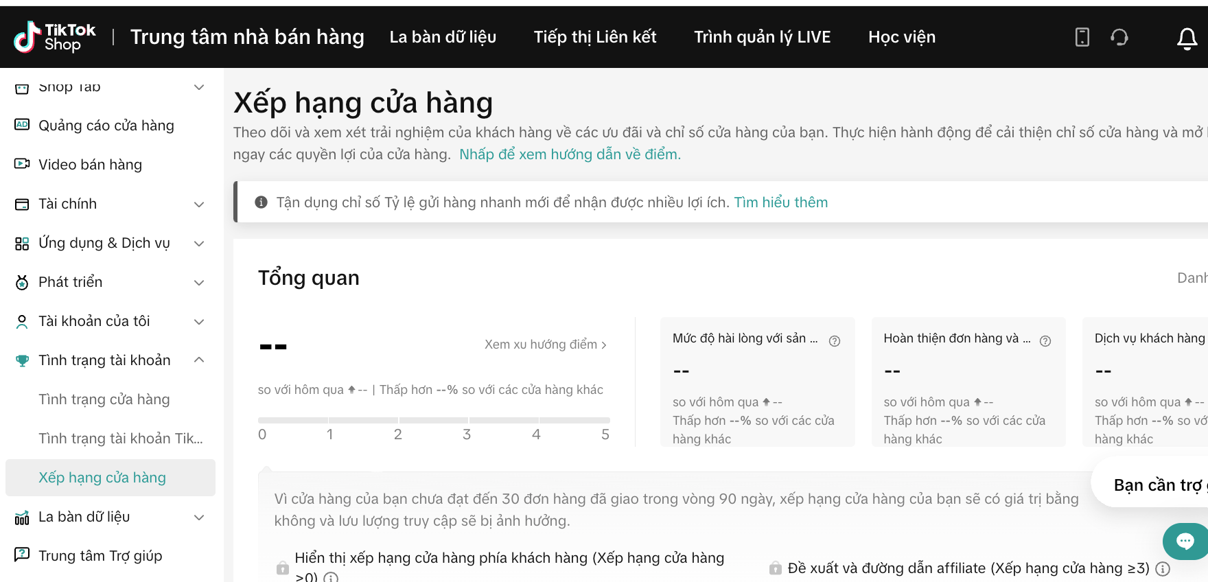Click the TikTok Shop logo
Screen dimensions: 1208x582
pos(55,37)
